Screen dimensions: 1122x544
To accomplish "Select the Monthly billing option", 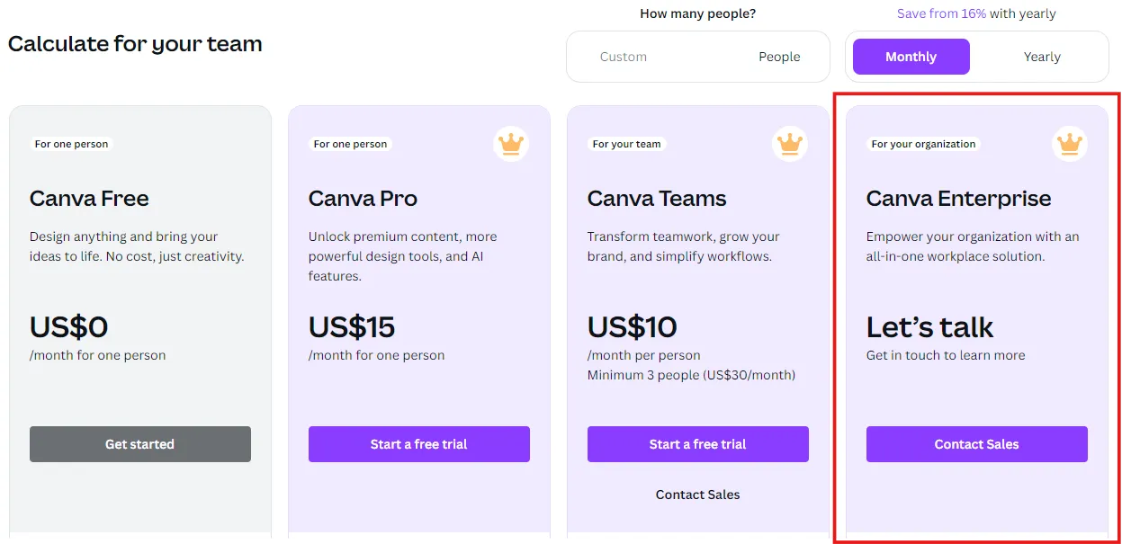I will [x=911, y=56].
